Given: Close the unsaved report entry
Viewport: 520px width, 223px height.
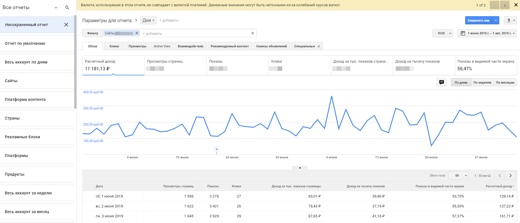Looking at the screenshot, I should point(66,25).
